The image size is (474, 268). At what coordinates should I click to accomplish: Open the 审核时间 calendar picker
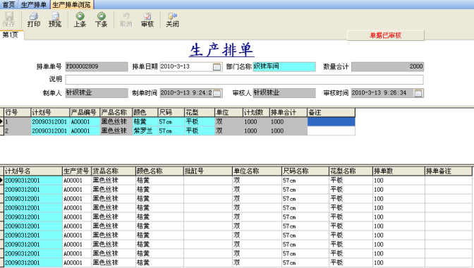coord(418,93)
